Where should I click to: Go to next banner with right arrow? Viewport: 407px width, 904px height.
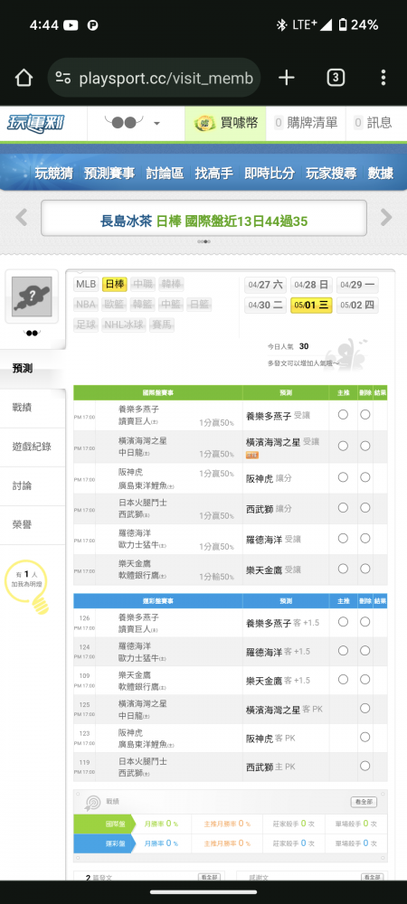click(x=385, y=217)
